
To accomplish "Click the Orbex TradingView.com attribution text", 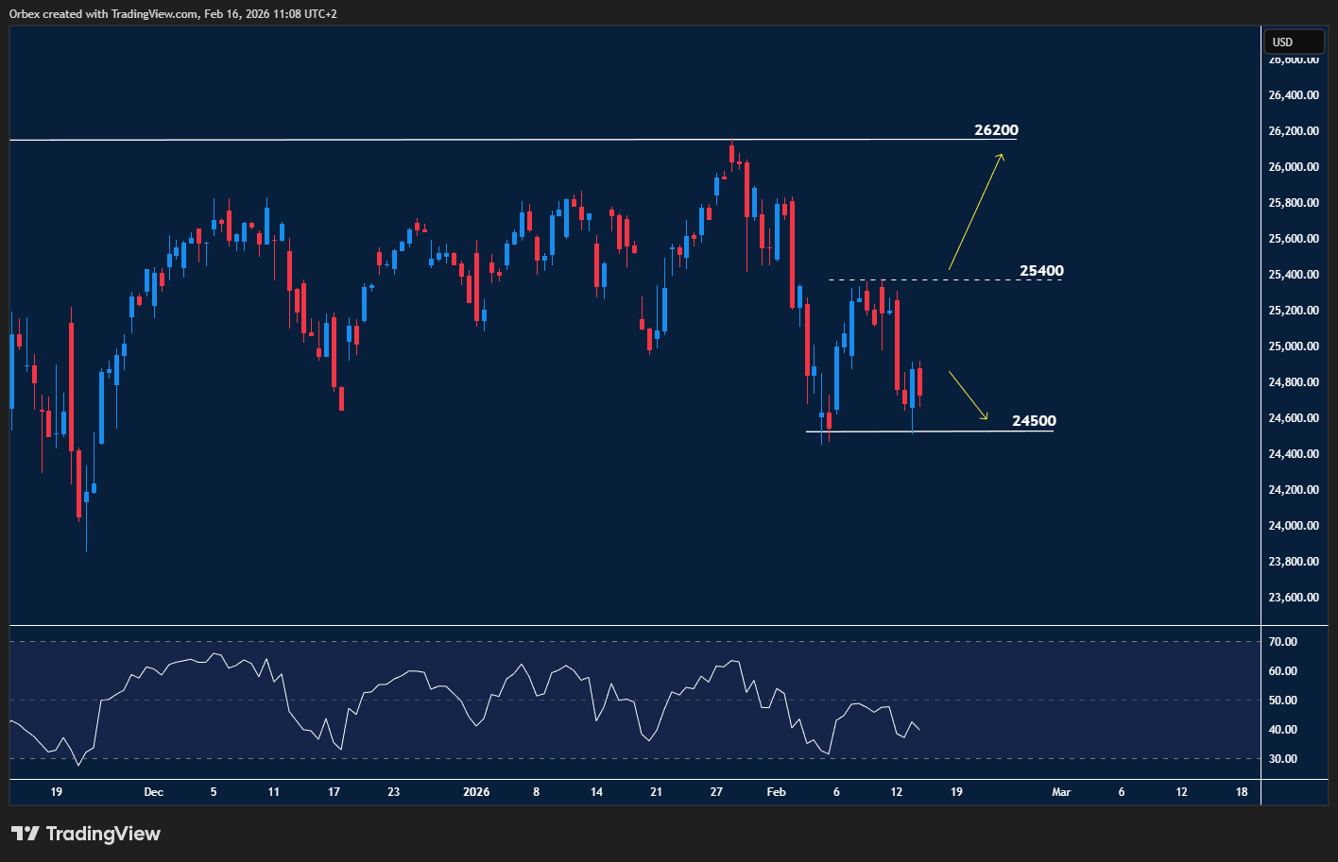I will (173, 14).
